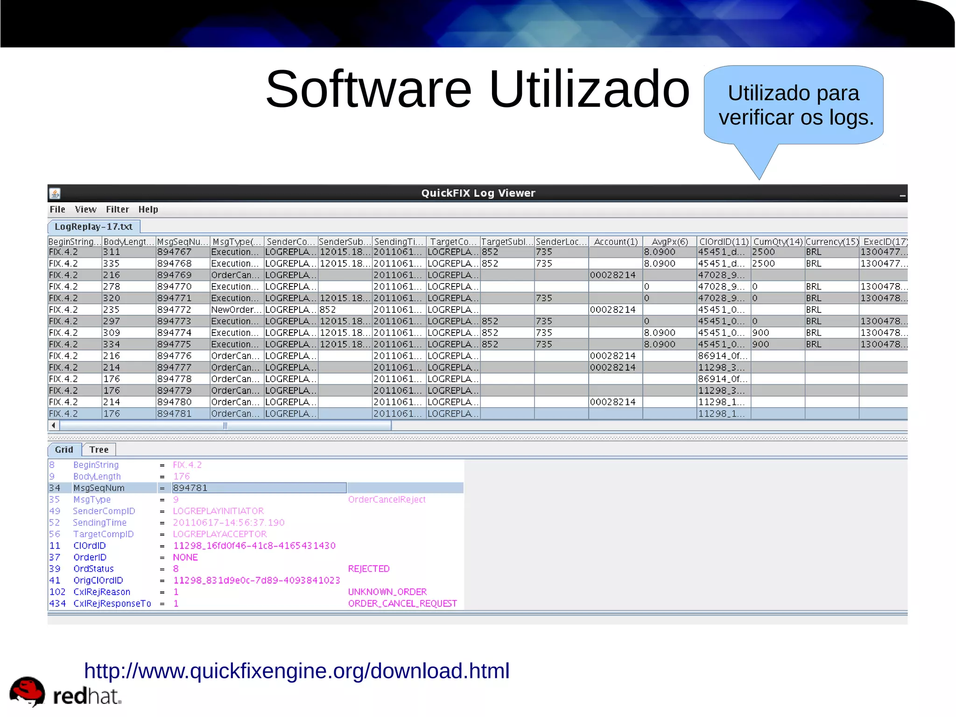The height and width of the screenshot is (717, 956).
Task: Click the CumQty(14) column header
Action: (778, 241)
